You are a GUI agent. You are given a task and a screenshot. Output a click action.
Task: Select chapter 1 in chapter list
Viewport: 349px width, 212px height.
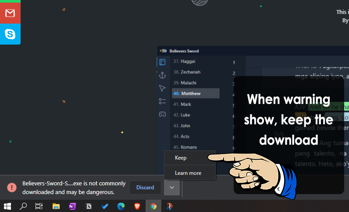coord(234,63)
